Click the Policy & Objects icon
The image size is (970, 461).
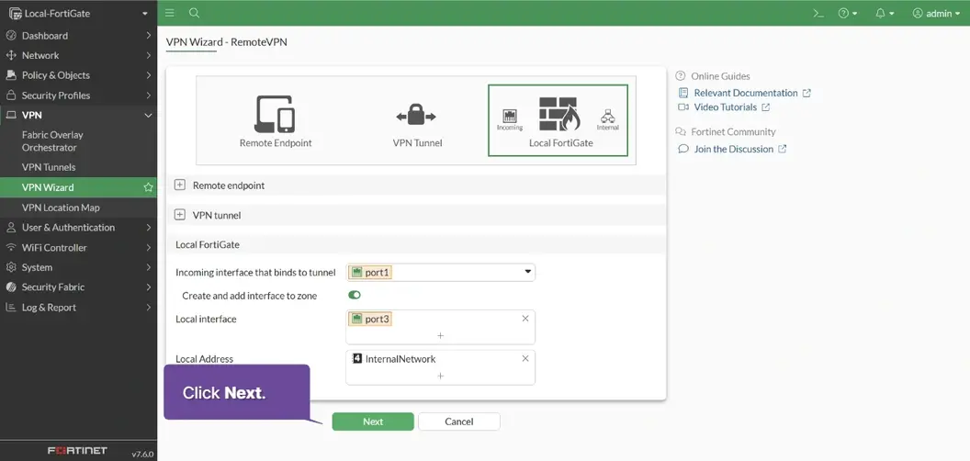[x=10, y=75]
